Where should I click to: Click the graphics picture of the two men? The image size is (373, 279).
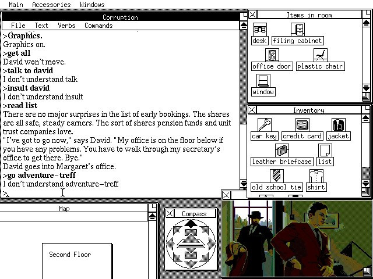[x=297, y=238]
